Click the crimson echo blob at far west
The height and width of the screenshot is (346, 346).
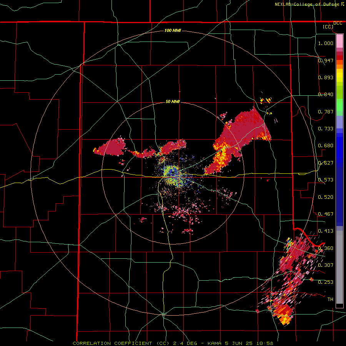point(112,147)
